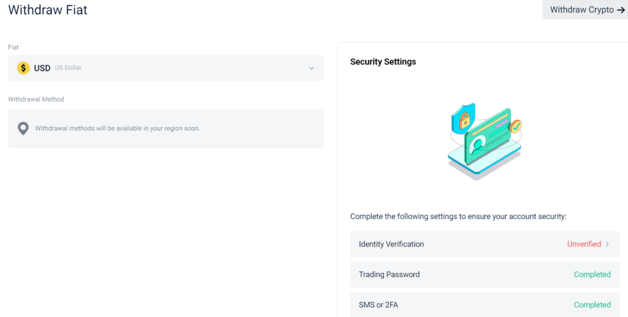
Task: Click the Security Settings heading
Action: pyautogui.click(x=383, y=62)
